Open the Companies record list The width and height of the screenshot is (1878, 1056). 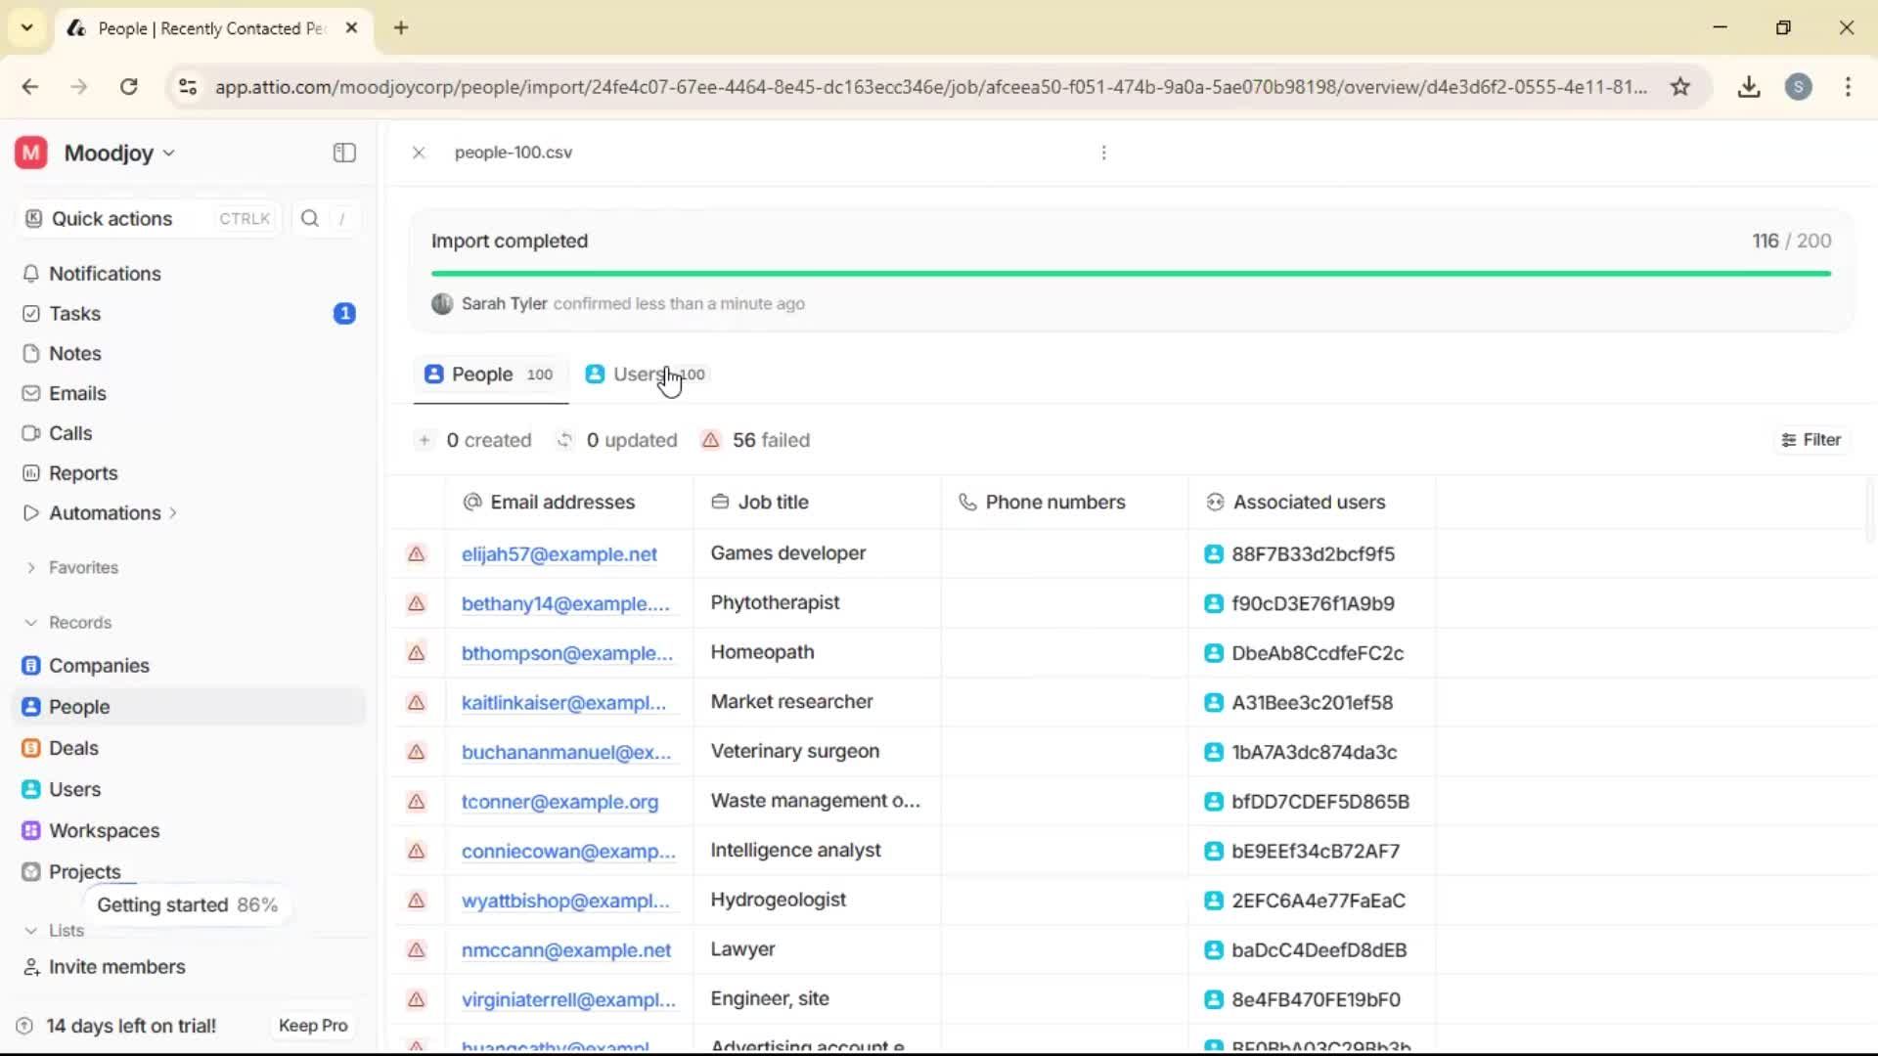click(x=99, y=666)
